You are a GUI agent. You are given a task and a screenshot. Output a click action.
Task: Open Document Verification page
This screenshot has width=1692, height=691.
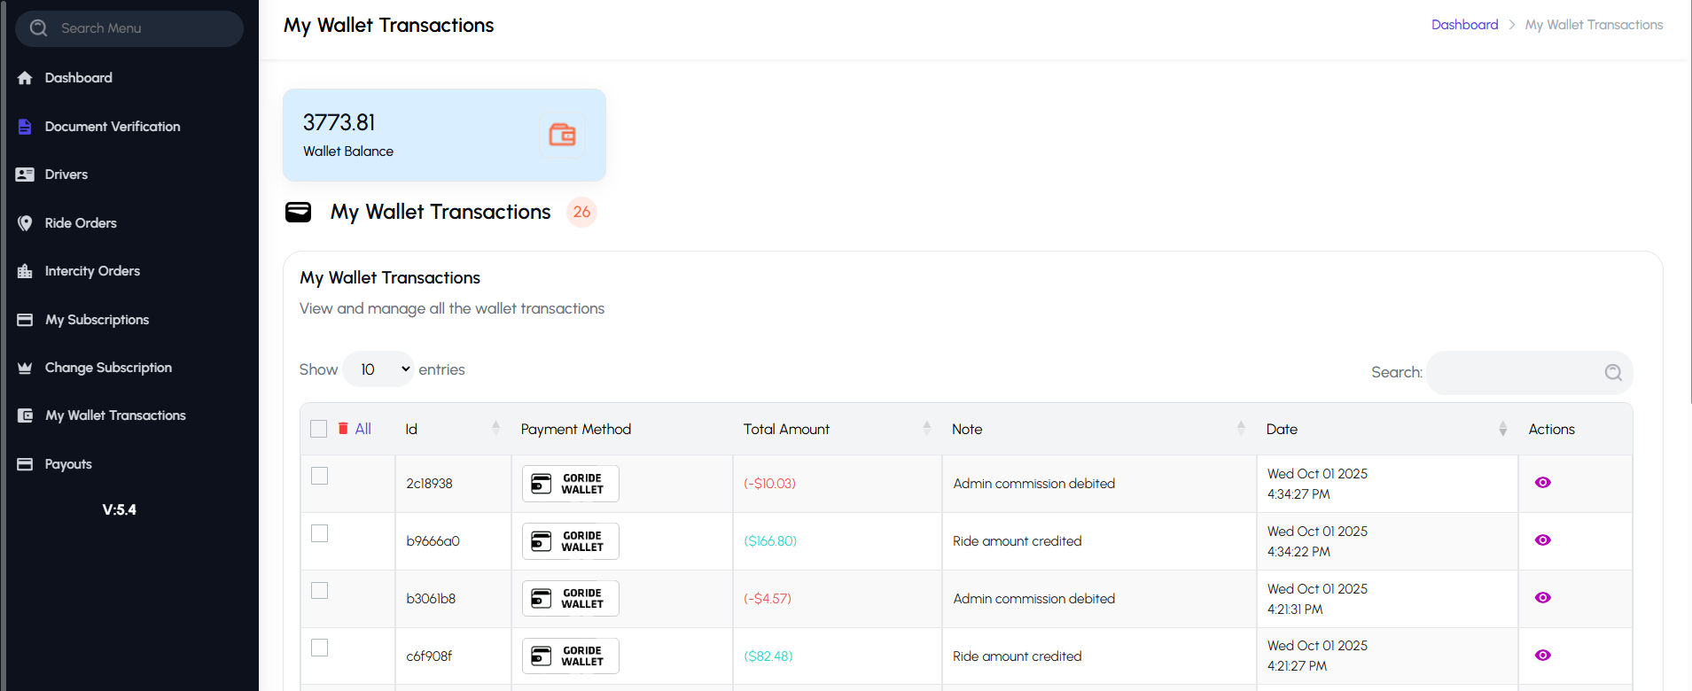coord(113,127)
